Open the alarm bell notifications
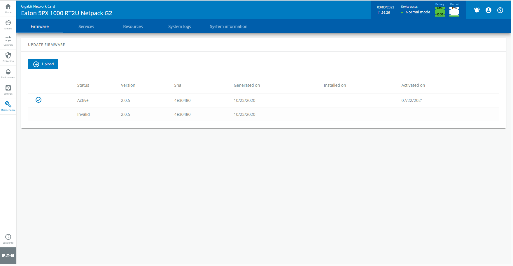This screenshot has width=513, height=266. point(477,10)
